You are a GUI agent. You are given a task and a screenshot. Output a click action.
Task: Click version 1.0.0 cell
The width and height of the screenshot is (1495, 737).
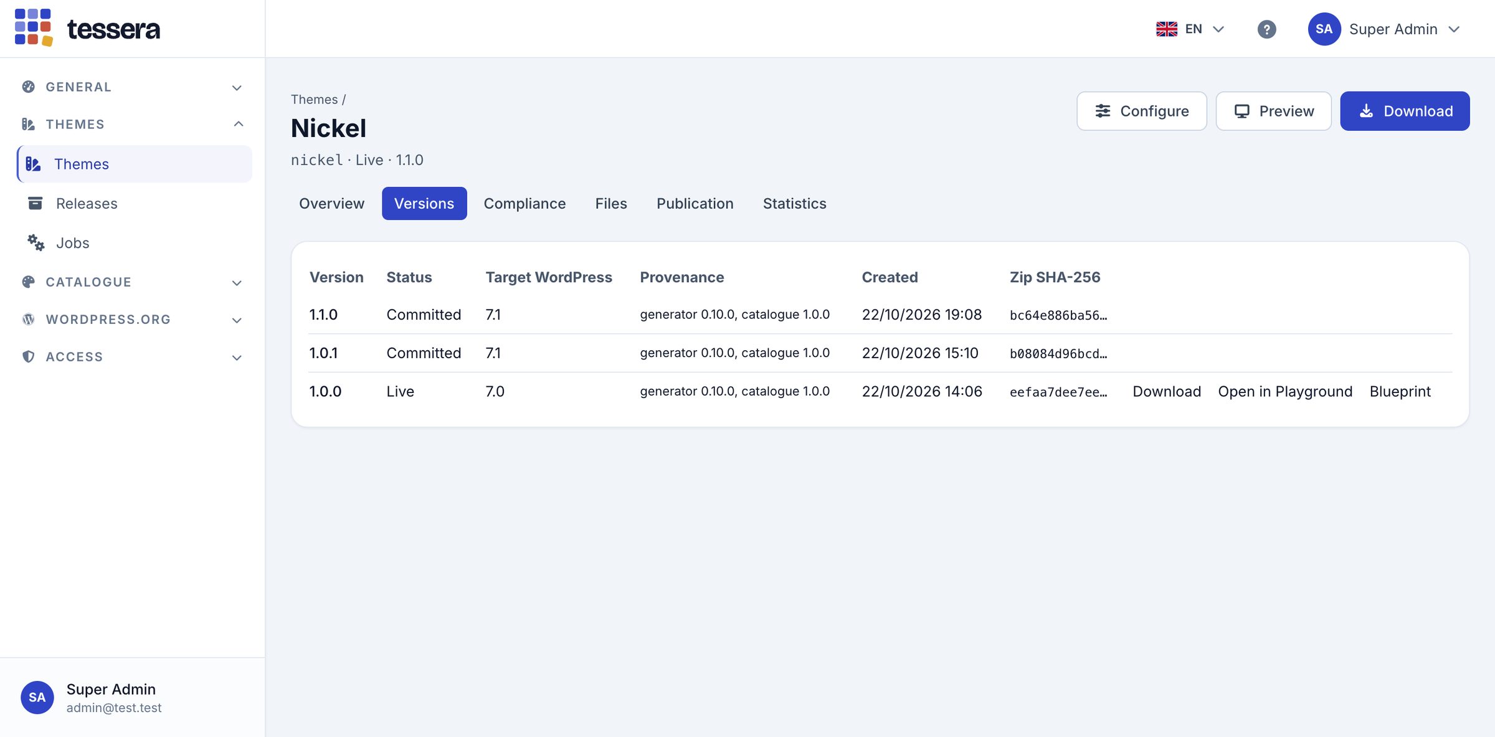pos(325,391)
